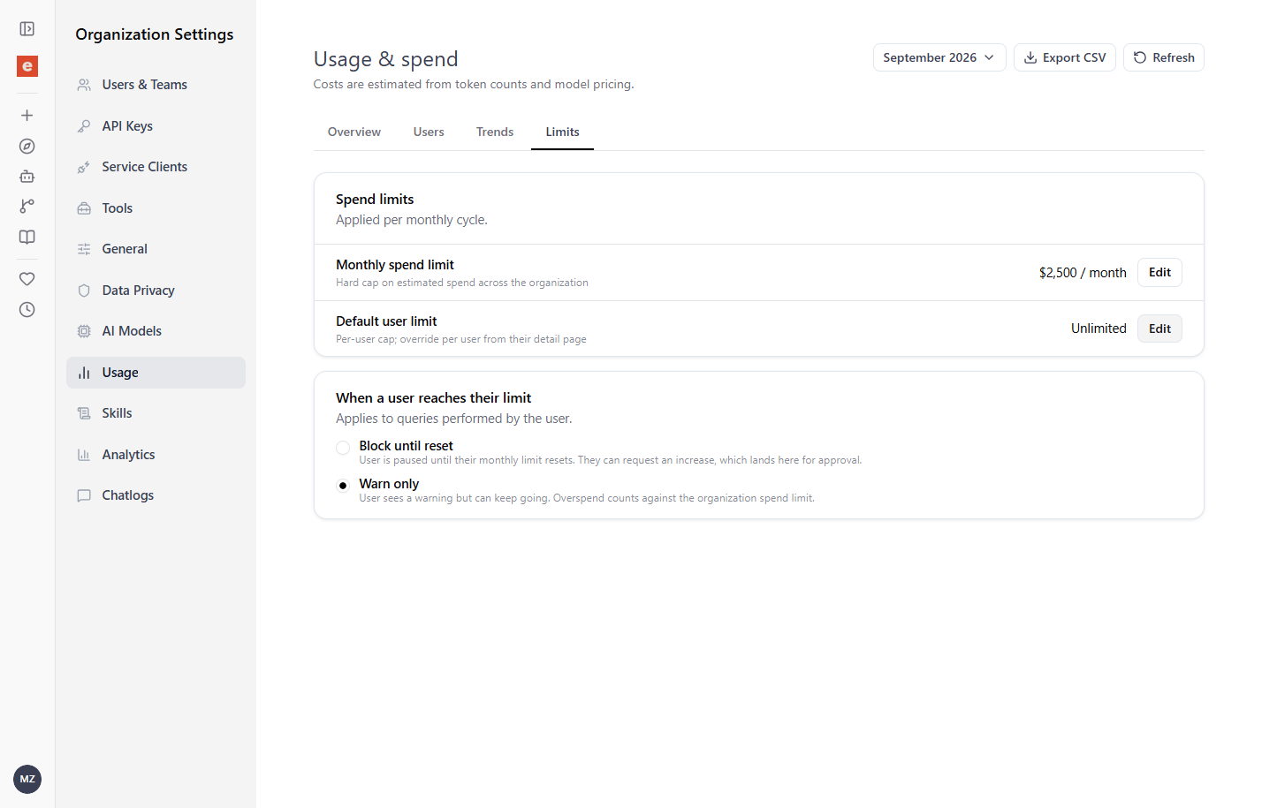Click the Refresh button

pyautogui.click(x=1164, y=57)
